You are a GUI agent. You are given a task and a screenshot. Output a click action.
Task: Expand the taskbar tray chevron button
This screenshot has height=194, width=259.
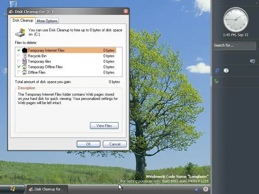click(x=206, y=189)
